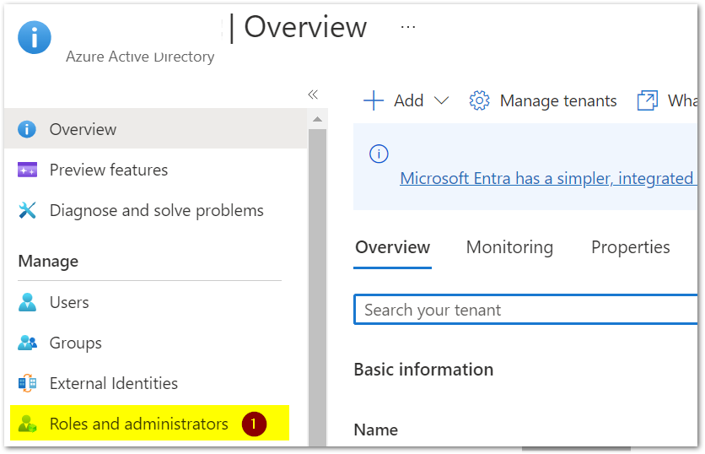The width and height of the screenshot is (705, 454).
Task: Follow the Microsoft Entra simpler integrated link
Action: (547, 178)
